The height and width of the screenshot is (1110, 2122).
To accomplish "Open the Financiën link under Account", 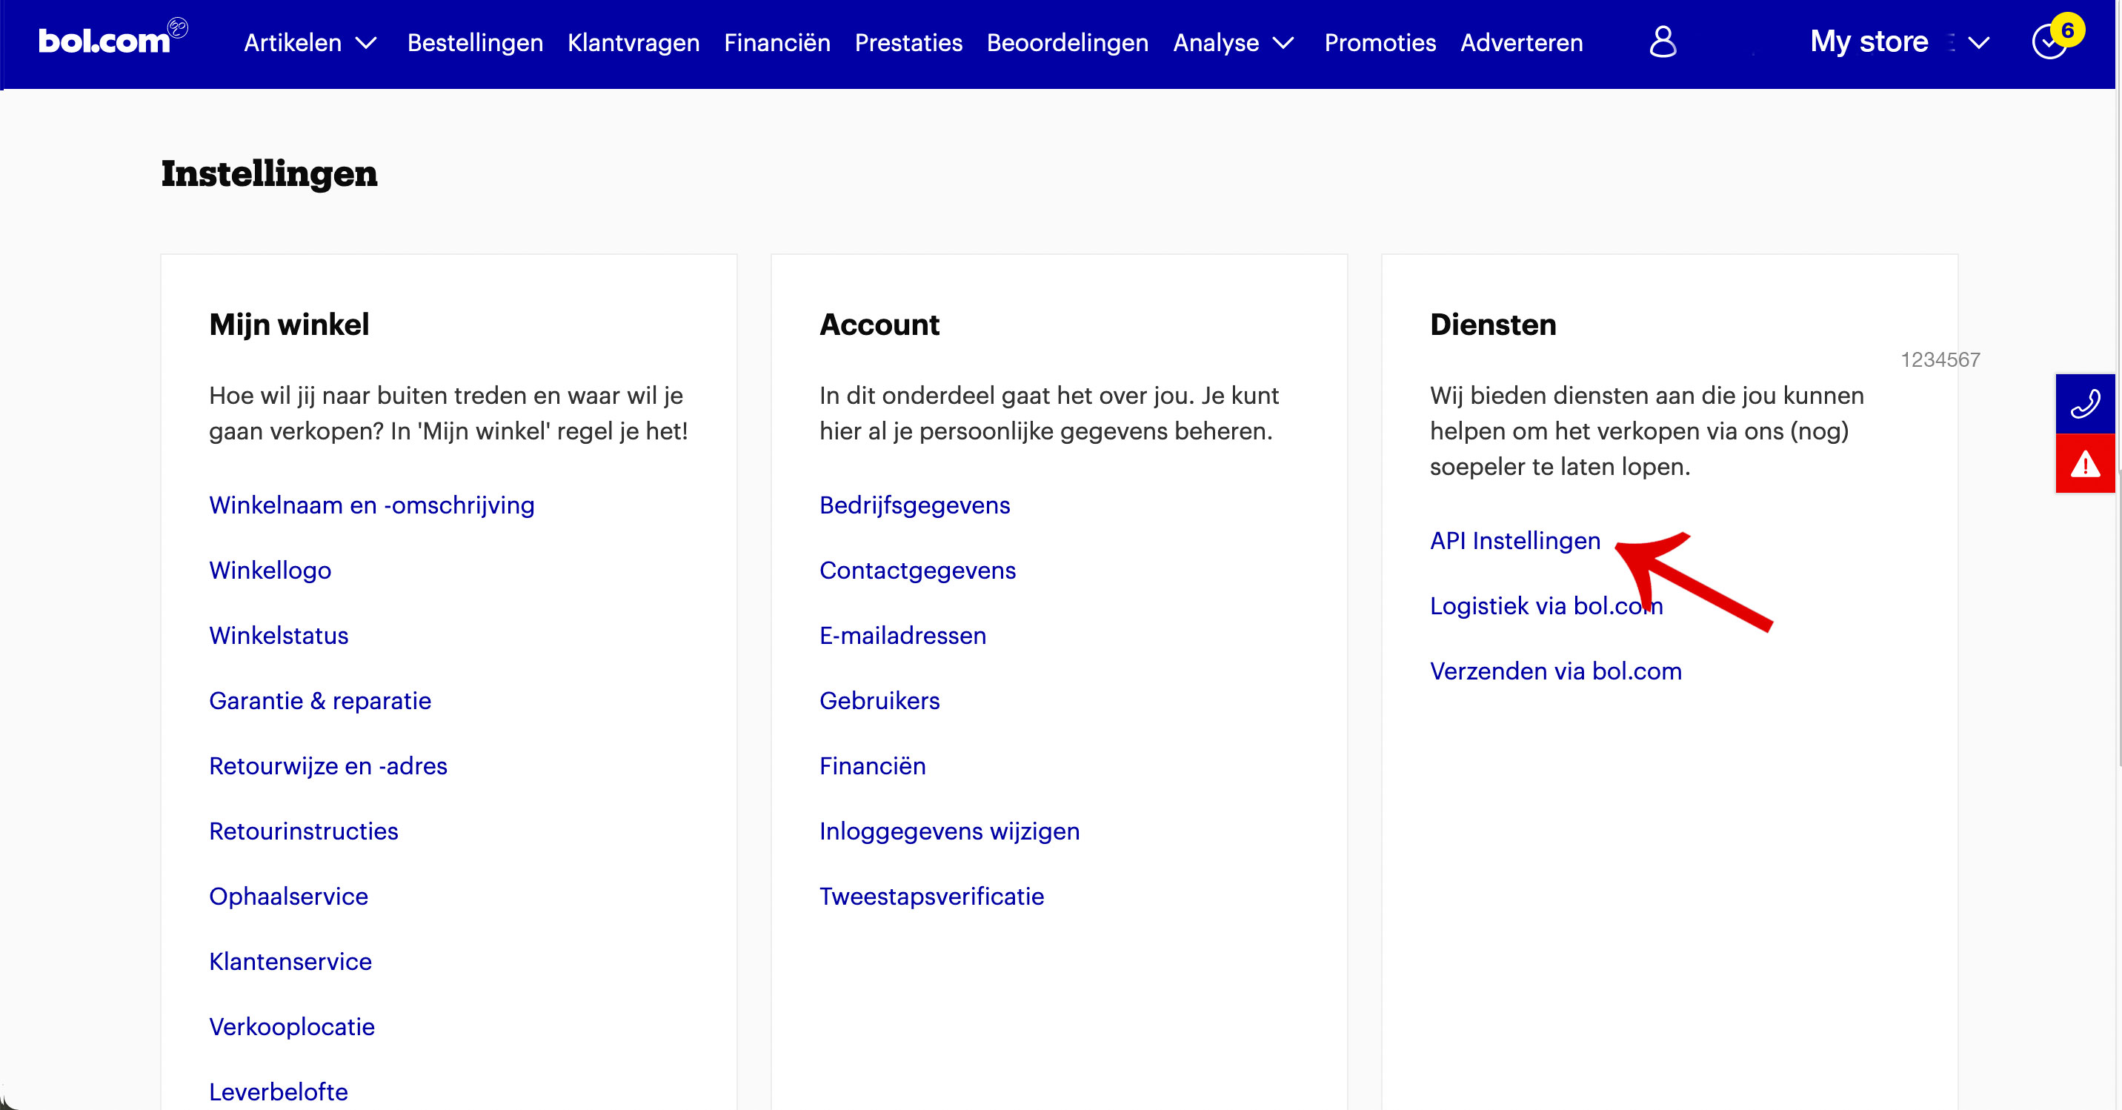I will tap(872, 765).
